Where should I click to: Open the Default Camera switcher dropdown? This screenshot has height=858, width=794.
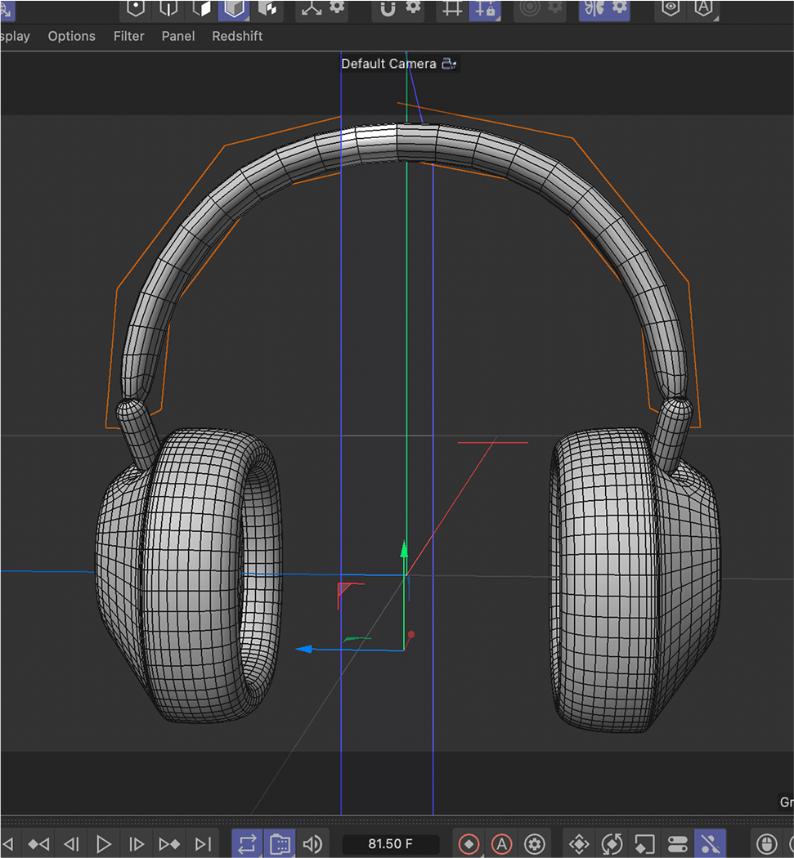[x=448, y=63]
